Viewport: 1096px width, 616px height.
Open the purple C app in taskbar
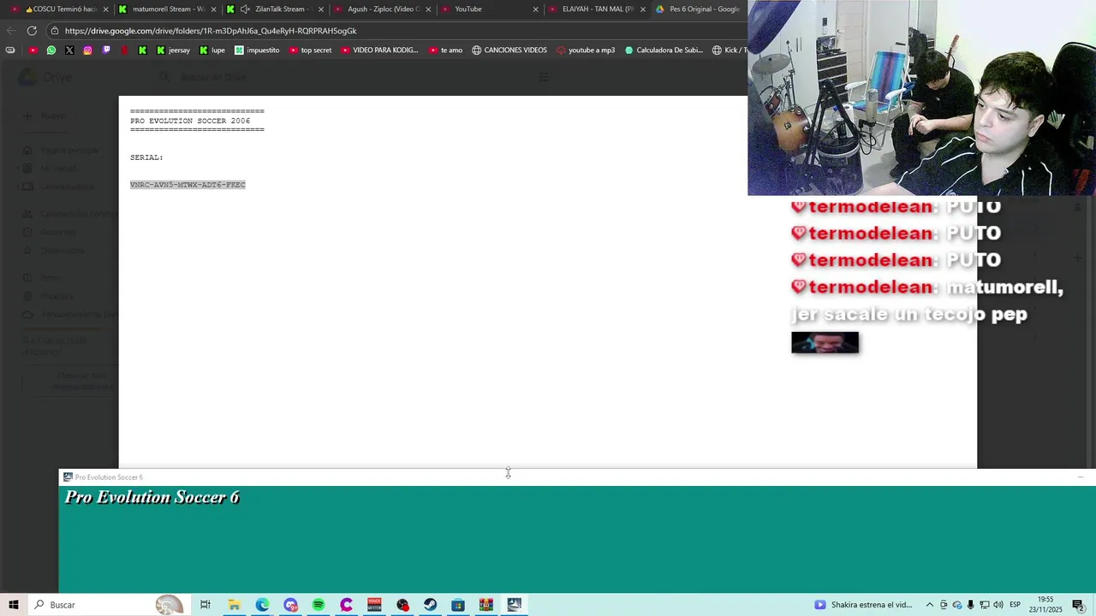(x=346, y=605)
